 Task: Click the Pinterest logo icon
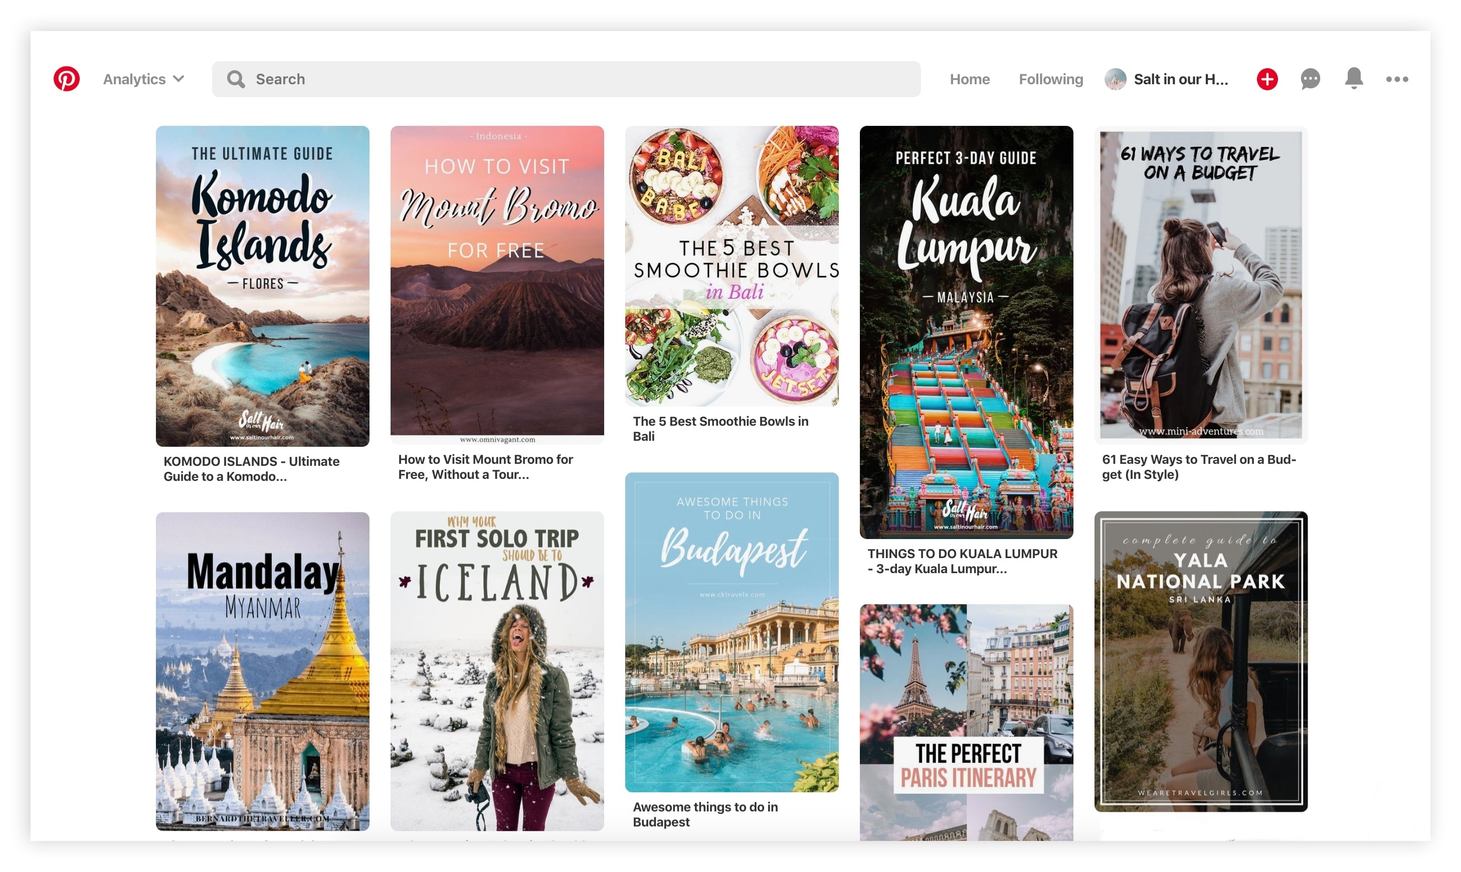click(x=67, y=79)
